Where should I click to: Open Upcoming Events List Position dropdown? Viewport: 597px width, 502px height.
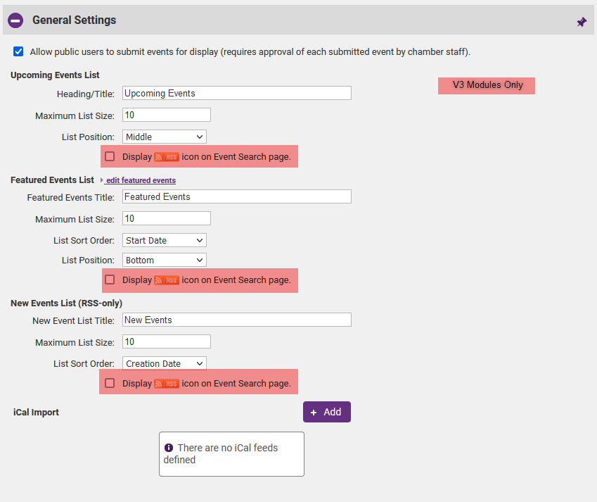click(165, 137)
